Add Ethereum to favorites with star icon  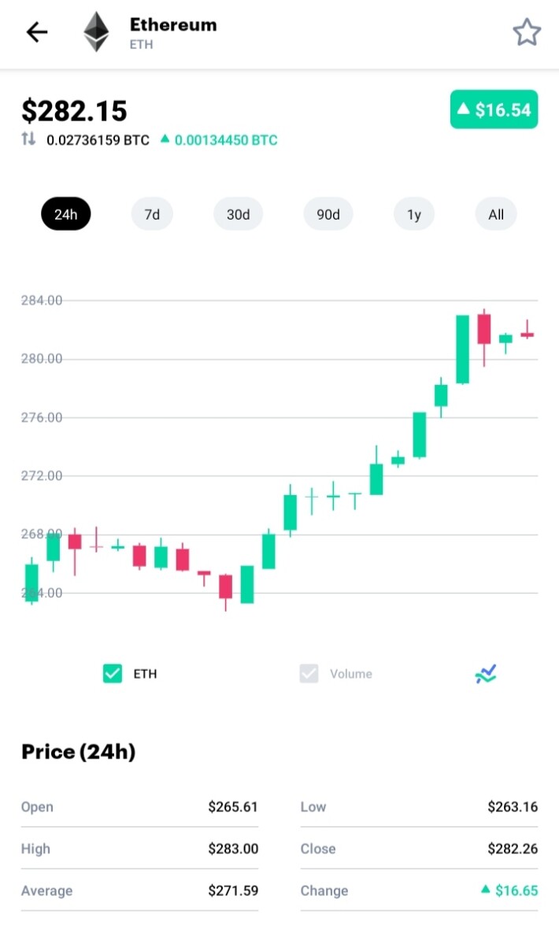tap(527, 32)
